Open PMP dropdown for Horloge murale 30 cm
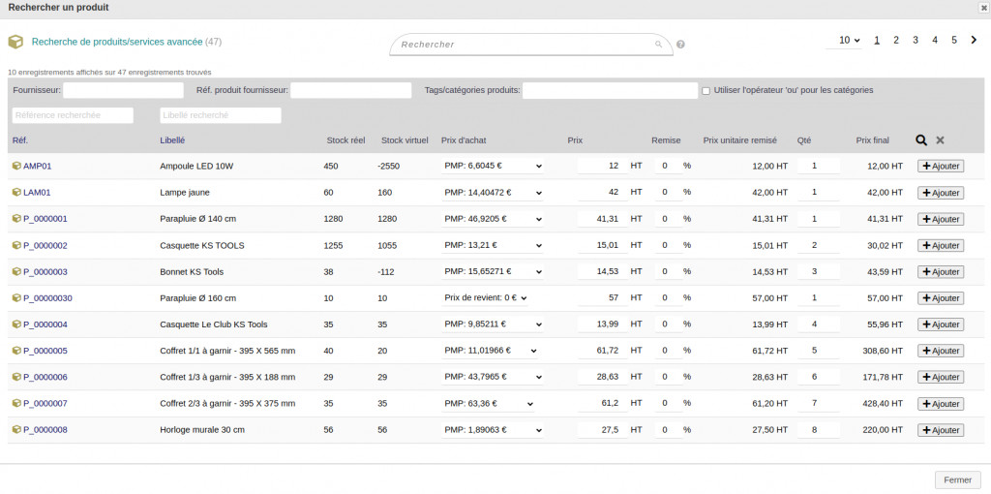The image size is (991, 494). point(493,430)
